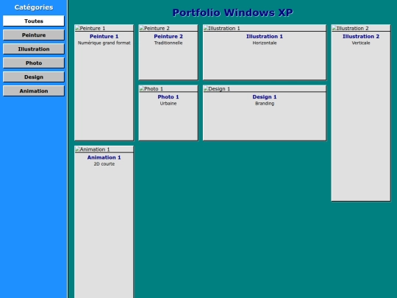The height and width of the screenshot is (298, 397).
Task: Select the Toutes category filter
Action: (x=34, y=21)
